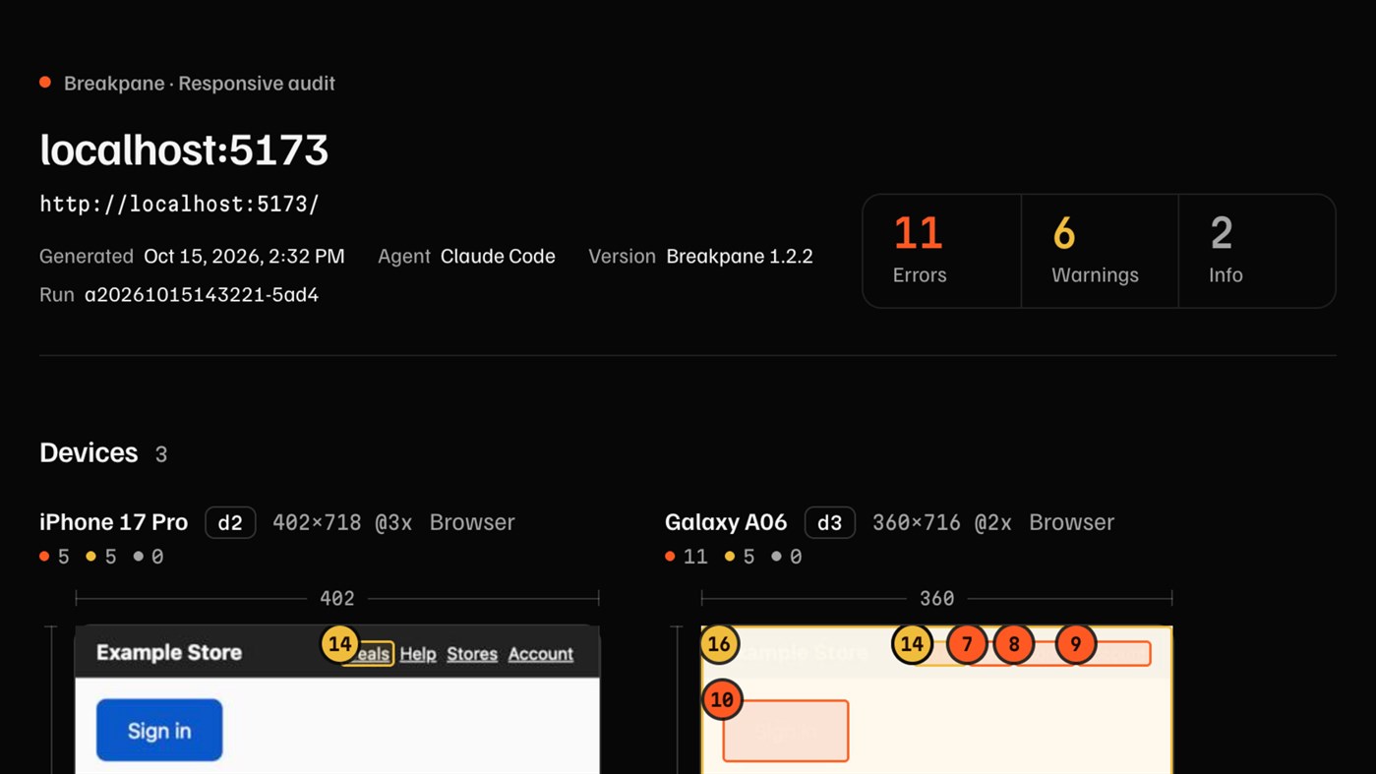Open the 11 Errors summary card
The image size is (1376, 774).
coord(941,251)
